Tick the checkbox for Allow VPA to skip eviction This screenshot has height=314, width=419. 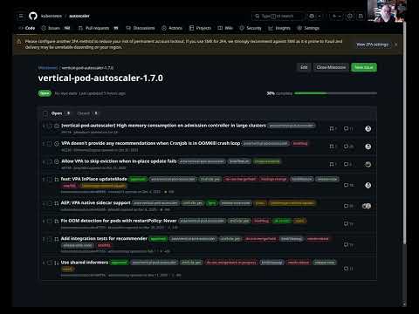50,161
